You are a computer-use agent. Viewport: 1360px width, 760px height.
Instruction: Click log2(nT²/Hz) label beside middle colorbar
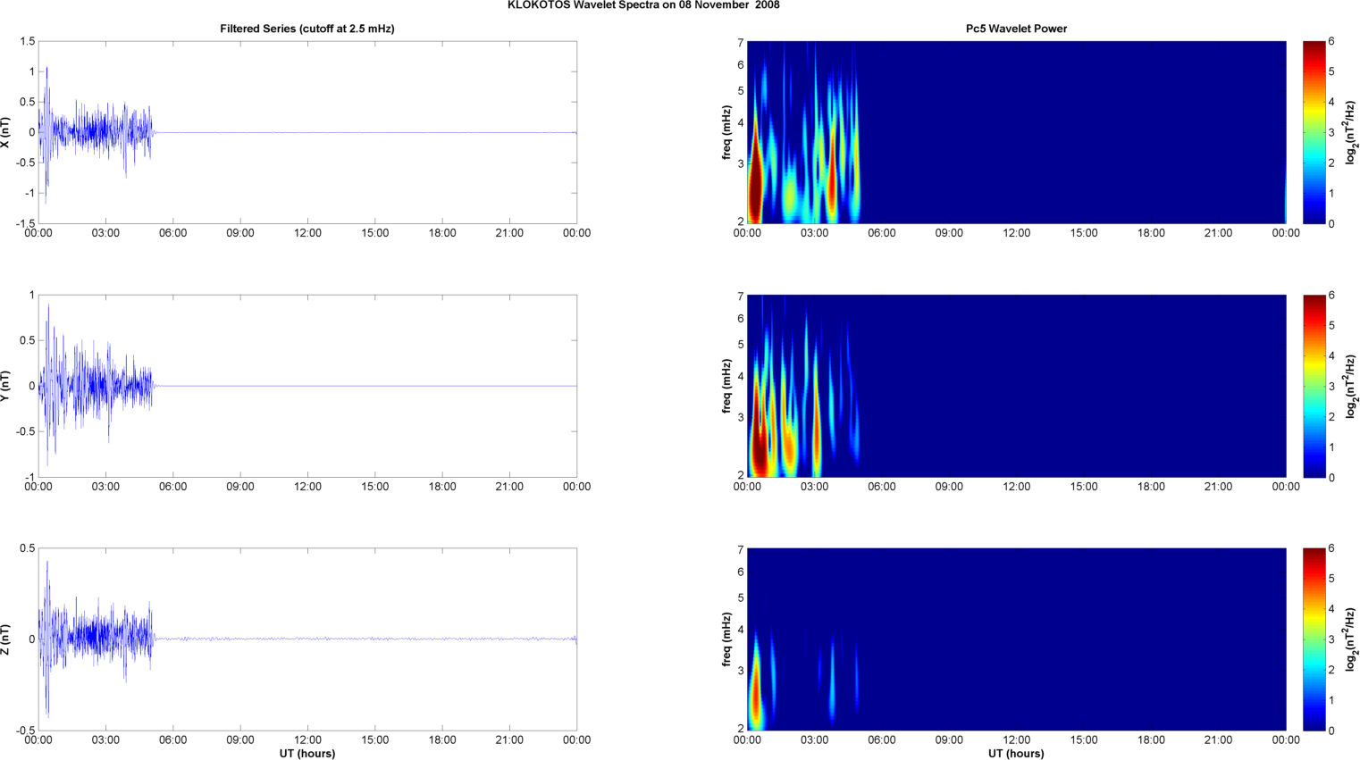(x=1352, y=386)
